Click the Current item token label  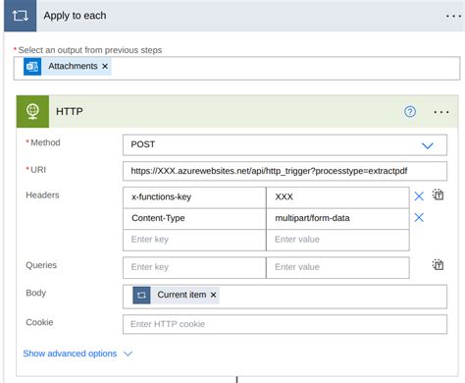[181, 295]
